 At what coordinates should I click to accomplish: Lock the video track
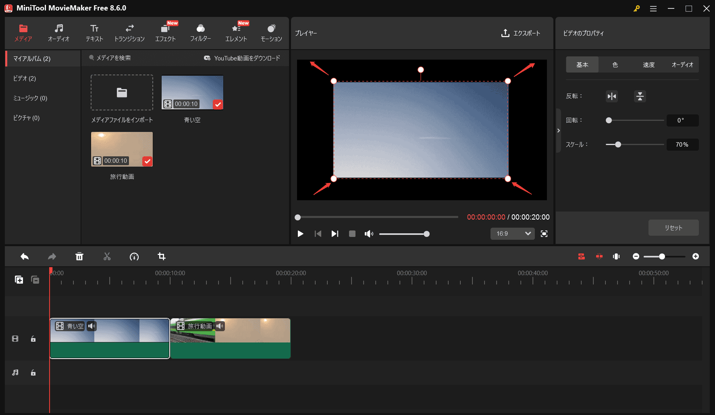click(x=33, y=338)
